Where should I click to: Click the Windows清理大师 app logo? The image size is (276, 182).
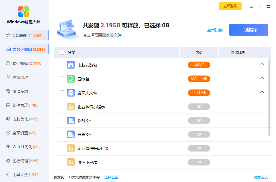pyautogui.click(x=24, y=12)
